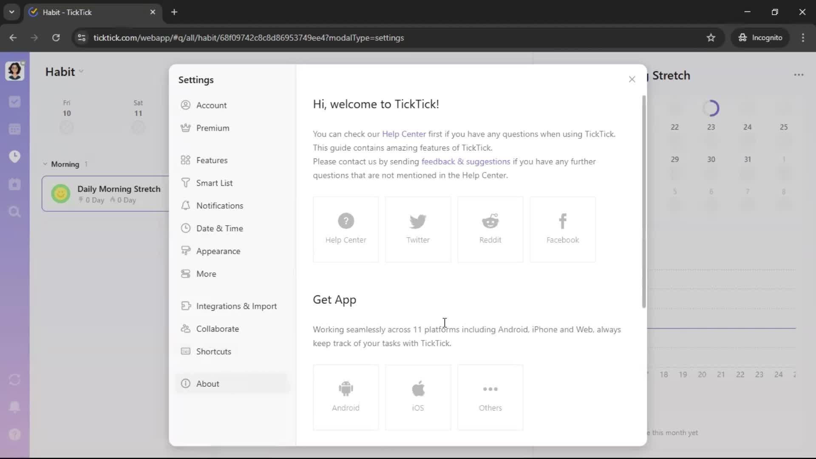Collapse the Morning habit section
816x459 pixels.
coord(45,164)
